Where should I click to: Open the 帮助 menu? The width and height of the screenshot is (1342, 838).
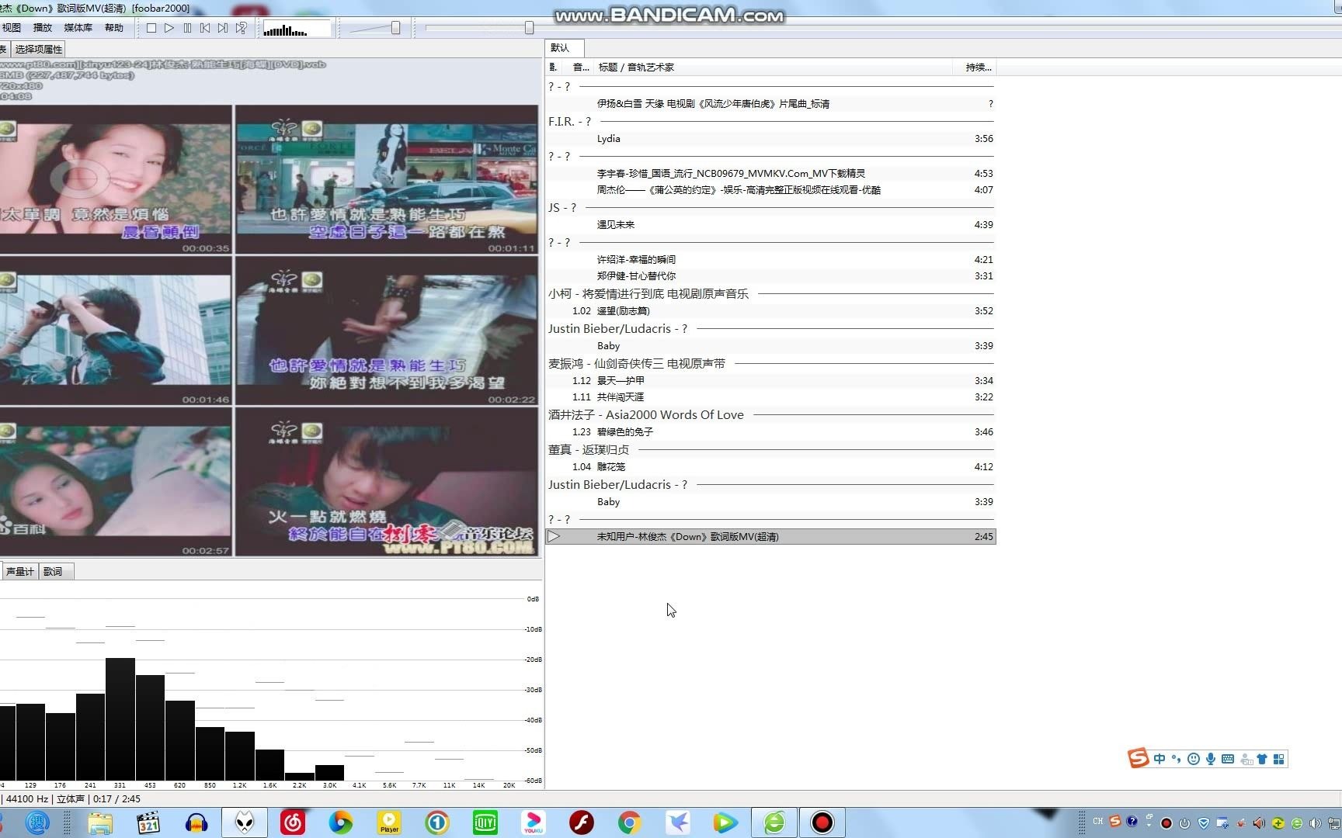coord(114,28)
